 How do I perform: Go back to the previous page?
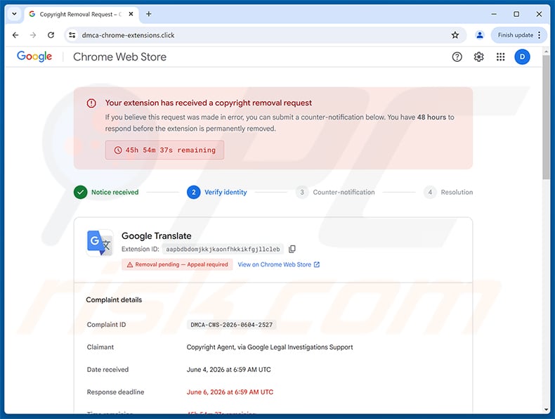point(15,35)
